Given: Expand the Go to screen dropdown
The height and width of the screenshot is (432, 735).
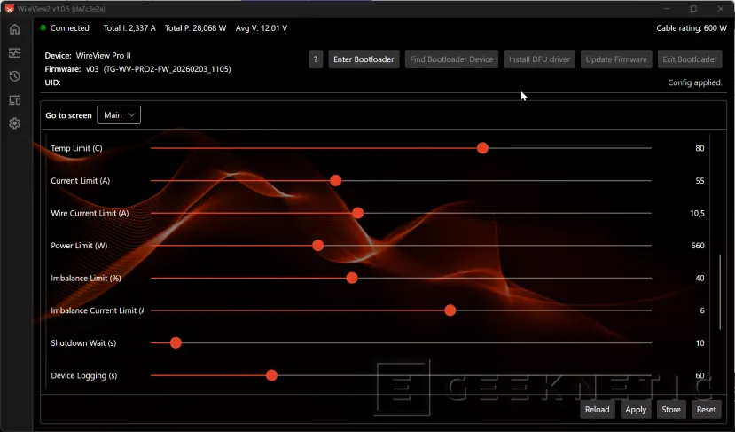Looking at the screenshot, I should [119, 115].
